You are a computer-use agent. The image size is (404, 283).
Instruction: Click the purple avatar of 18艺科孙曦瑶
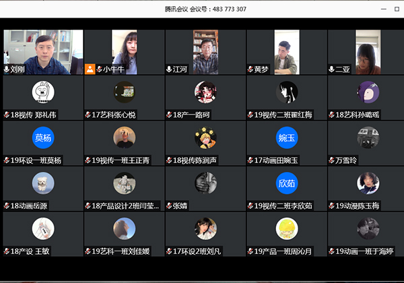368,92
